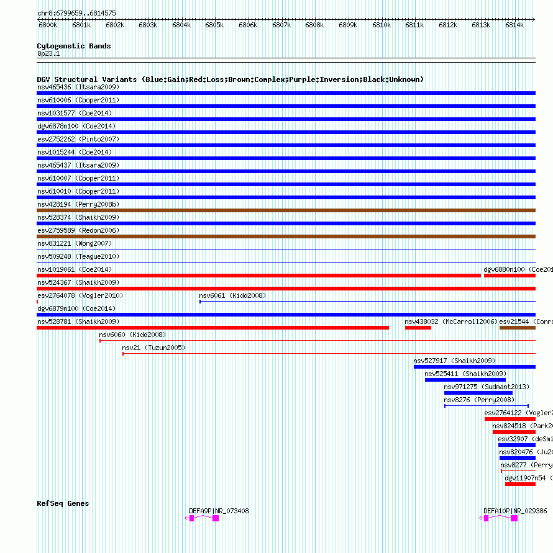553x553 pixels.
Task: Select the brown esv21544 variant bar
Action: point(518,328)
